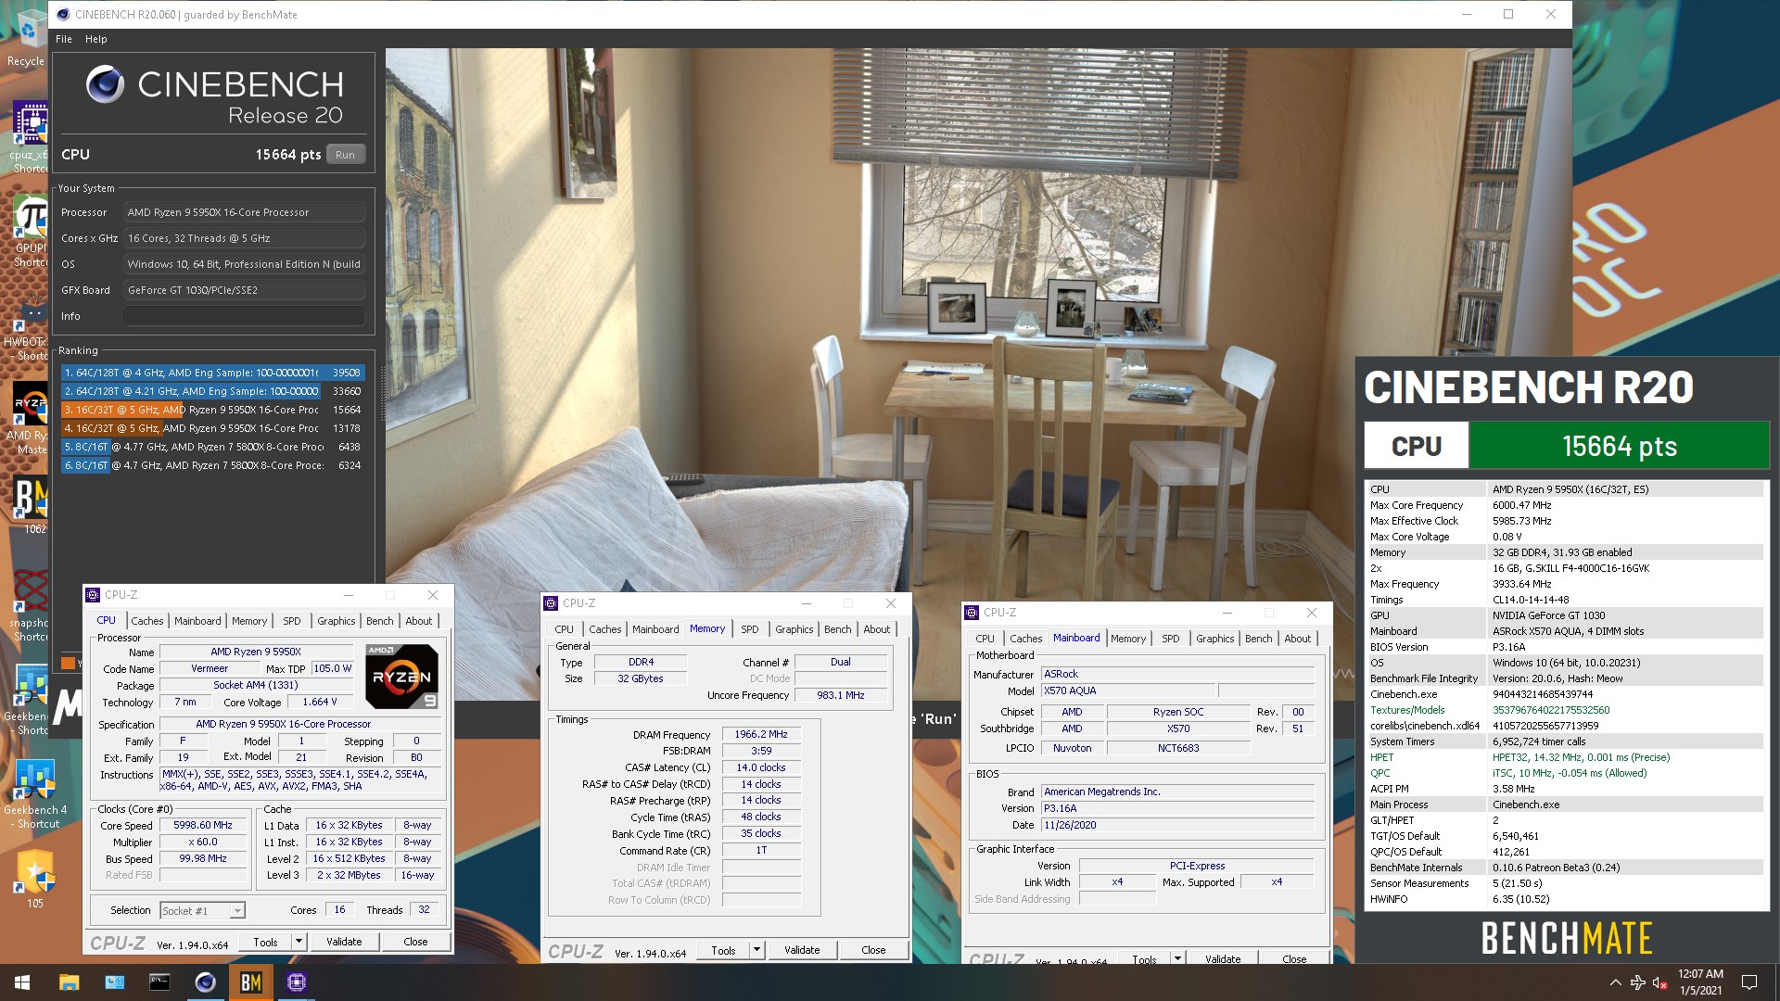
Task: Select ranking entry 2 scoring 33660
Action: (x=212, y=391)
